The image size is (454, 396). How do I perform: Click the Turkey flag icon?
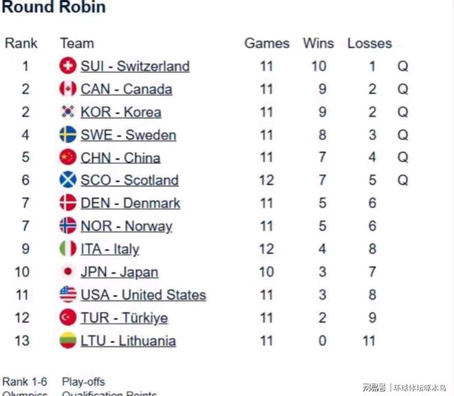point(67,318)
